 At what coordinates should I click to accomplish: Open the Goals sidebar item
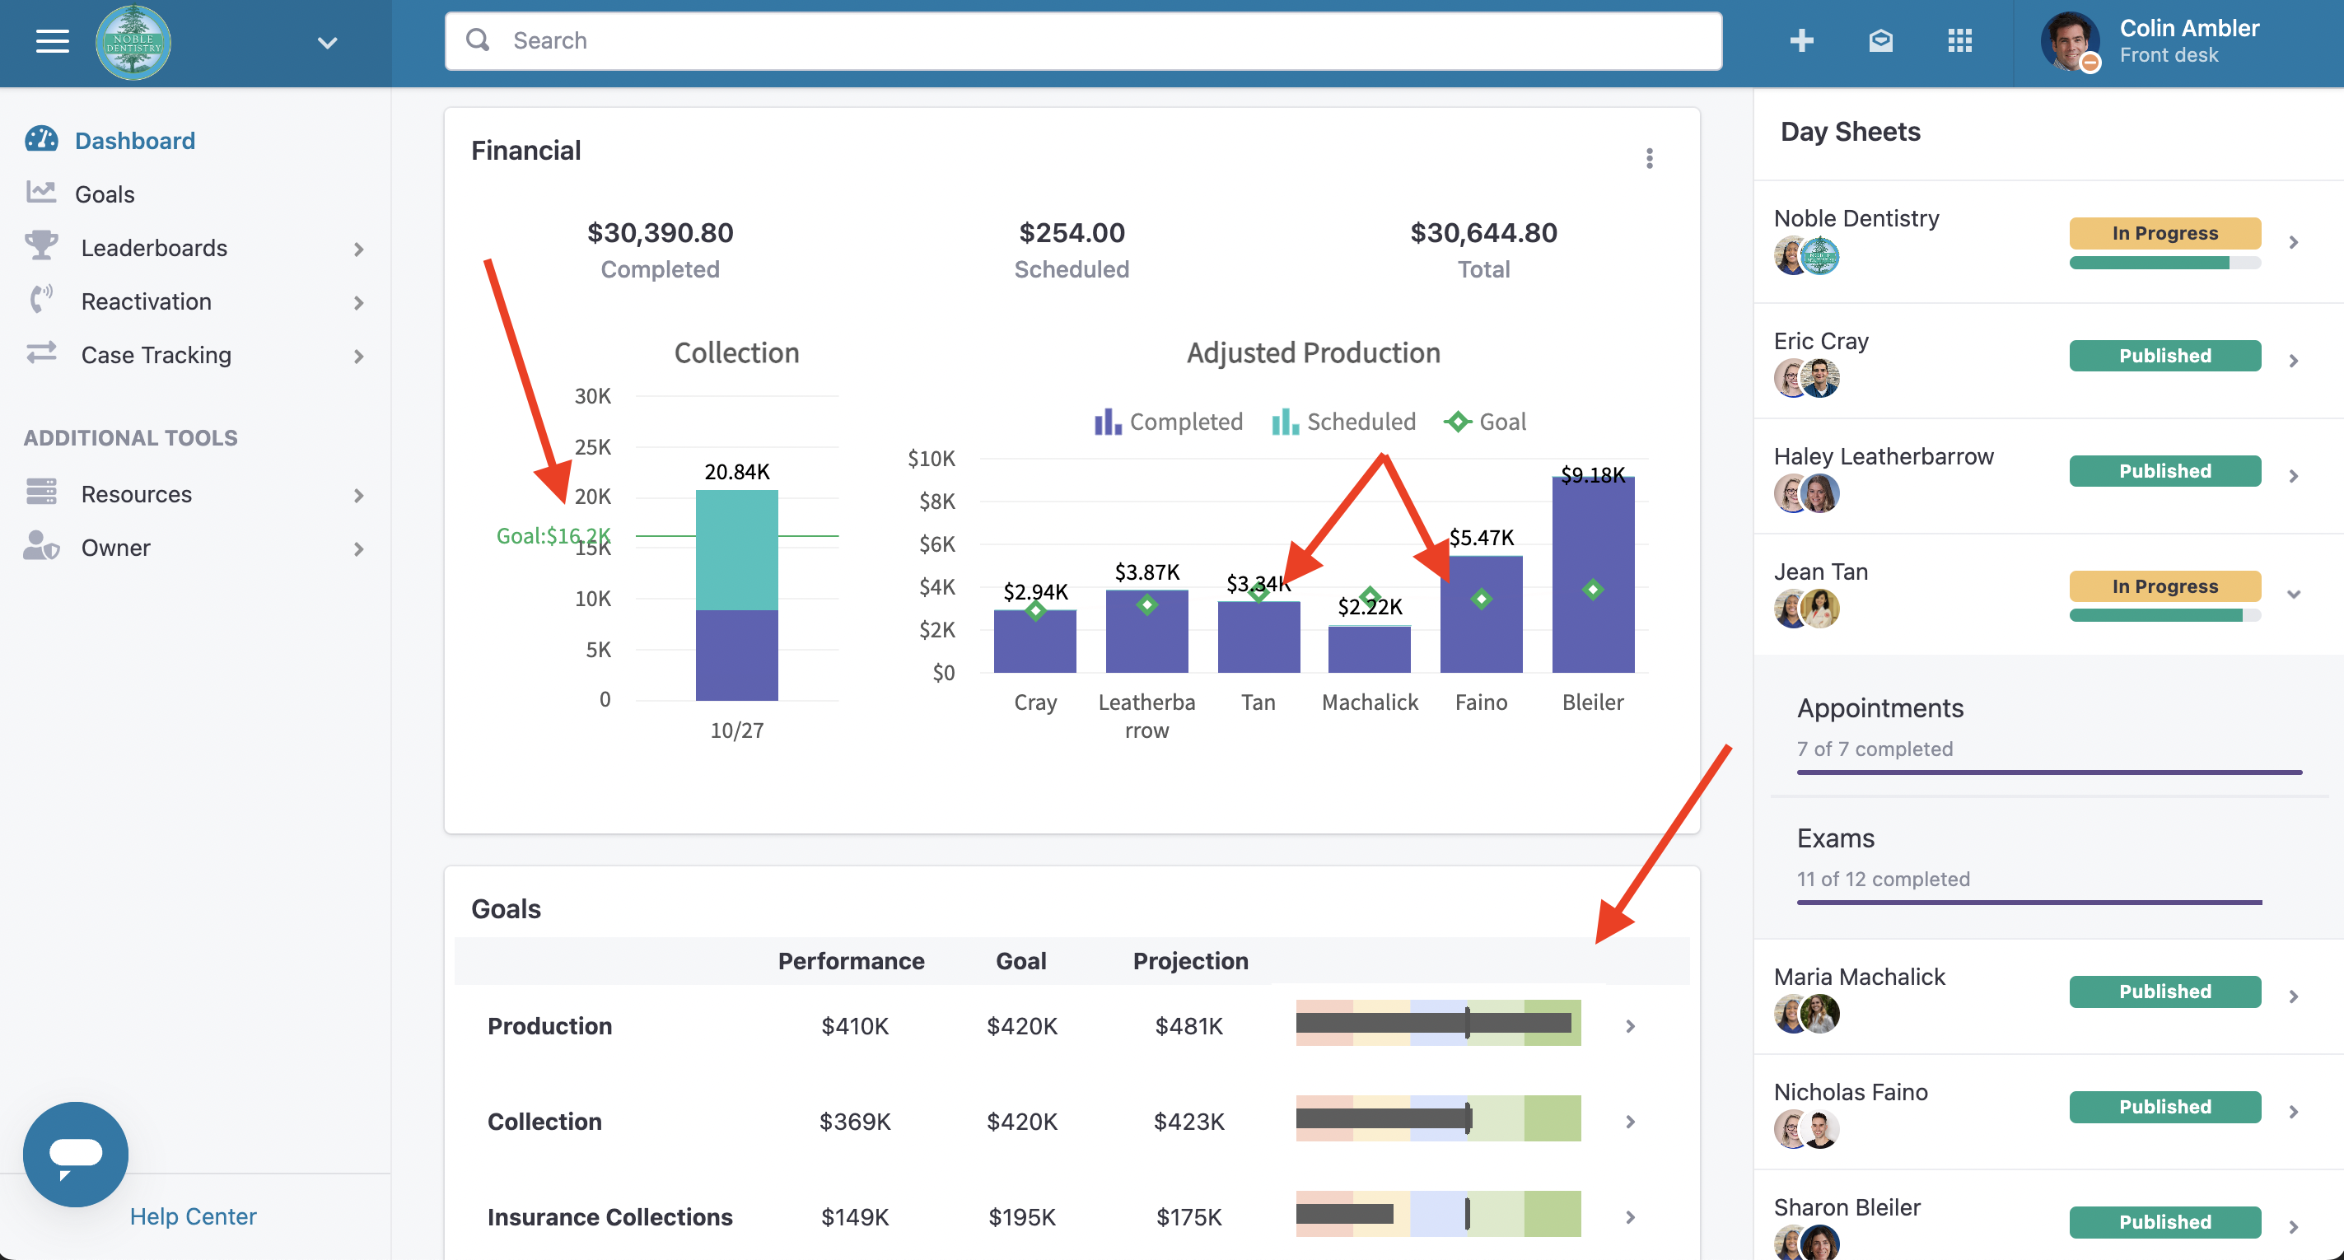click(105, 194)
